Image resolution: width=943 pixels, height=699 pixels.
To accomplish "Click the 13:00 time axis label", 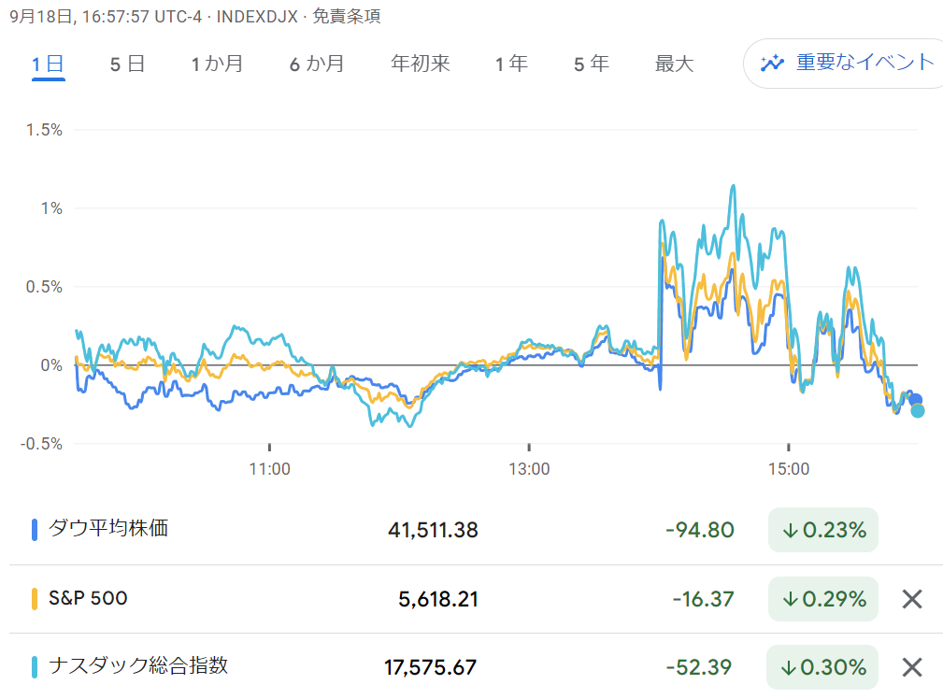I will [529, 468].
